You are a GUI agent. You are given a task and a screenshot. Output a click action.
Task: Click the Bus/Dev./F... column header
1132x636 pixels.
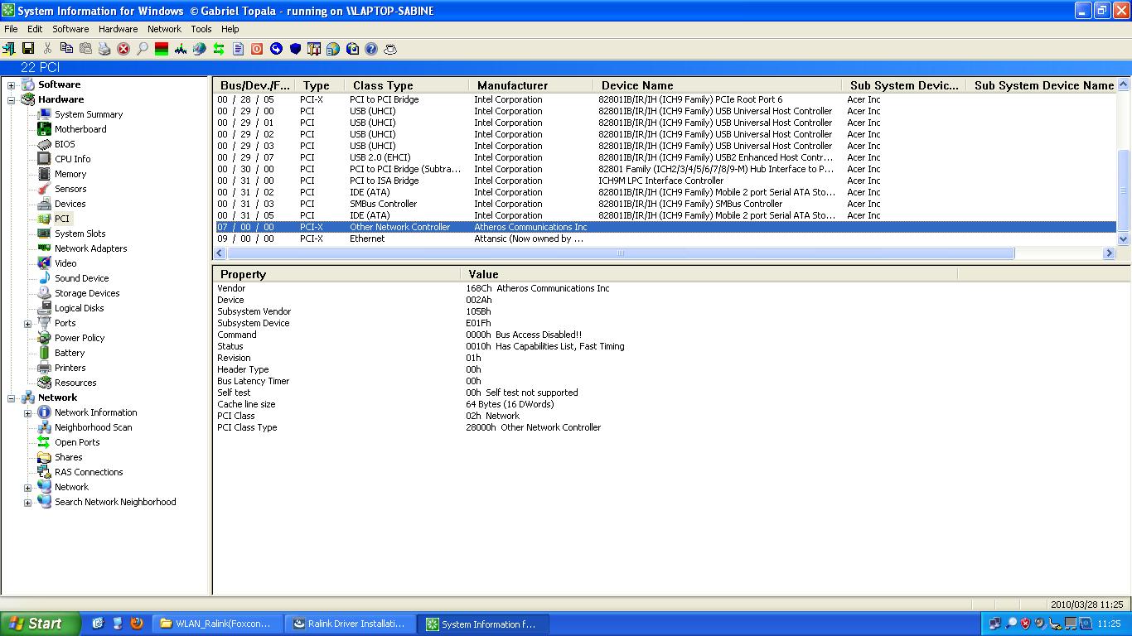pyautogui.click(x=254, y=85)
